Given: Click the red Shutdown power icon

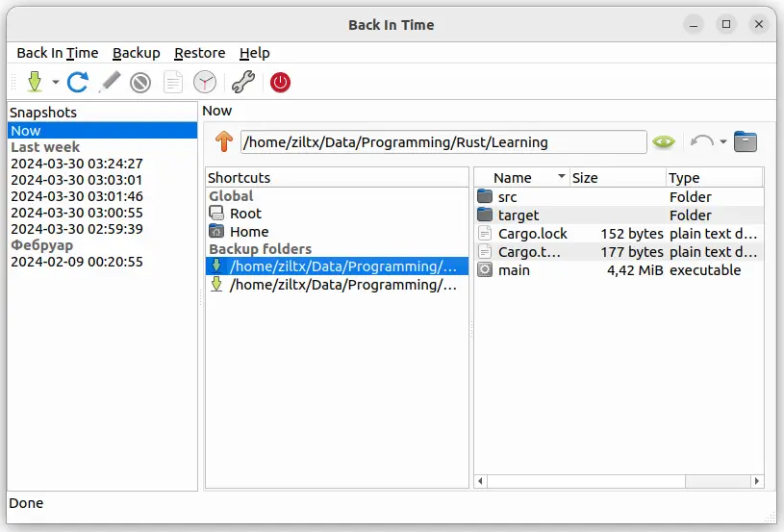Looking at the screenshot, I should coord(280,83).
